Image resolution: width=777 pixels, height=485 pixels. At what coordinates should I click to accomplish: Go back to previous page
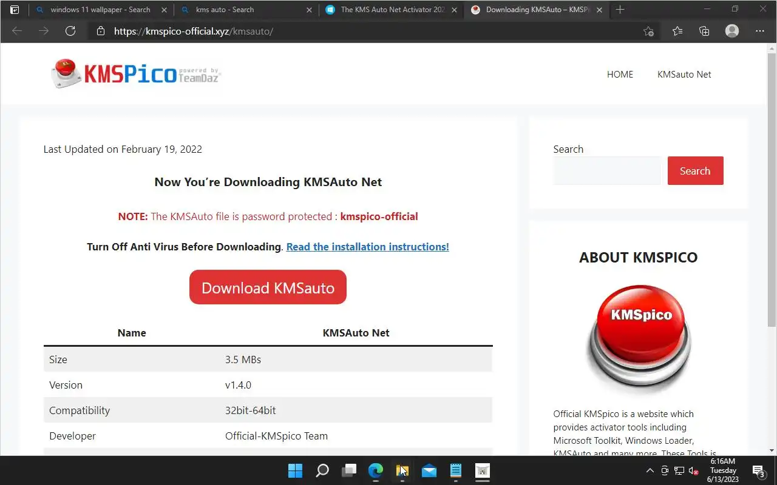click(x=17, y=31)
